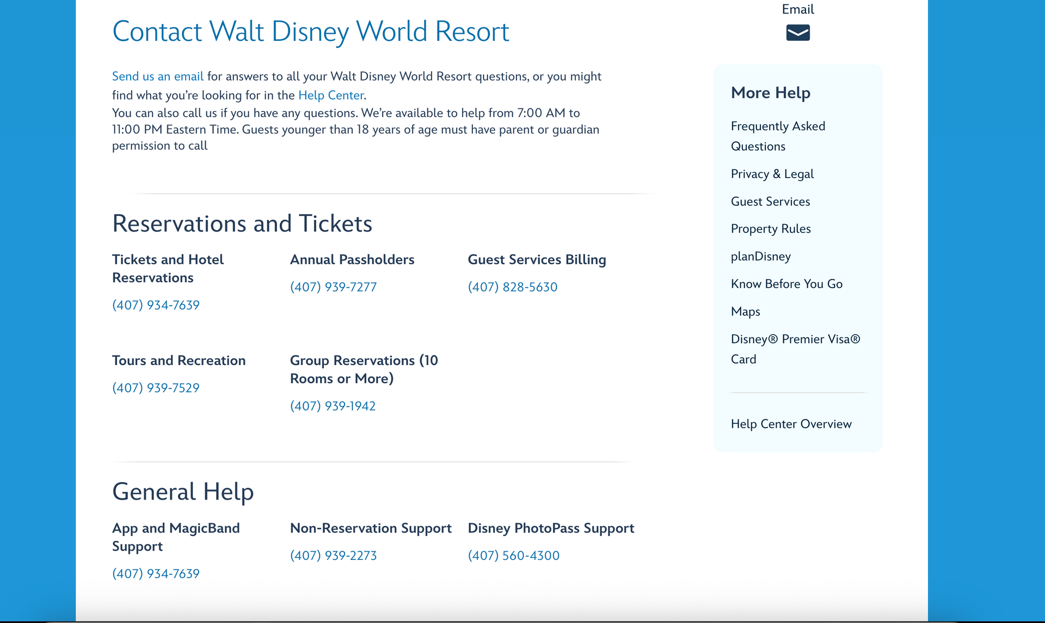The height and width of the screenshot is (623, 1045).
Task: Click the 'Contact Walt Disney World Resort' heading
Action: coord(310,32)
